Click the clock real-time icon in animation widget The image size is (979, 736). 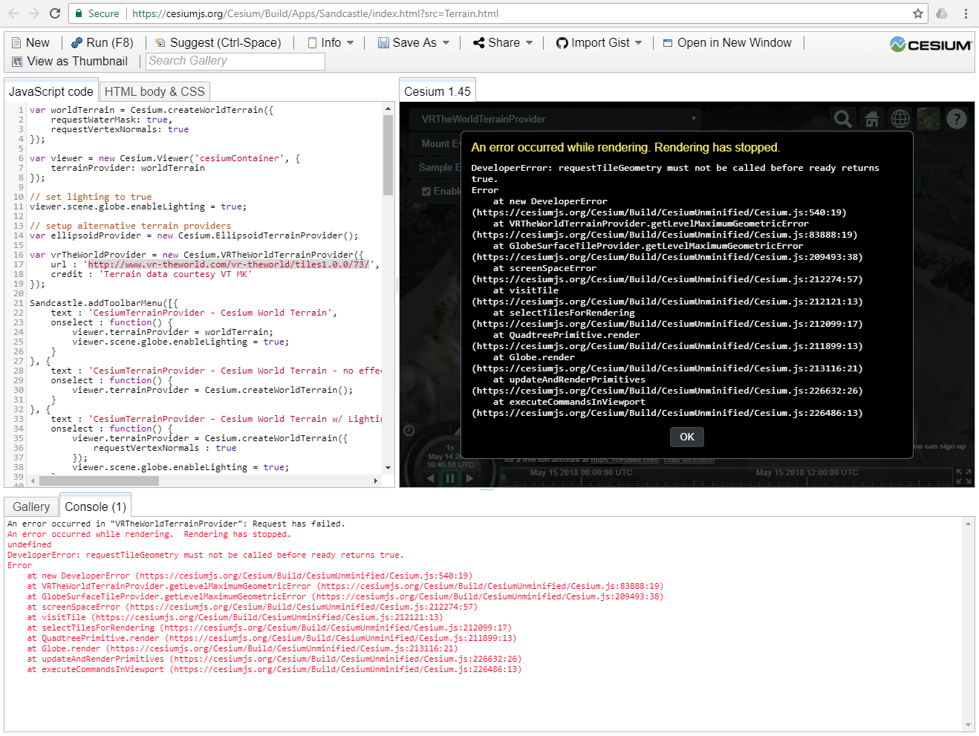point(409,430)
